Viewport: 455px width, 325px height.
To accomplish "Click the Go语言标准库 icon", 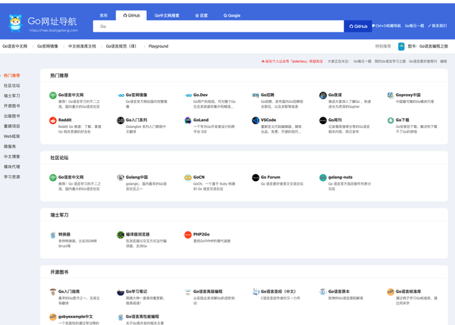I will point(391,292).
